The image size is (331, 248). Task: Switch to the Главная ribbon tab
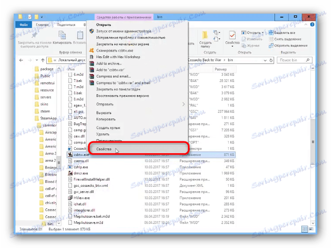click(42, 25)
